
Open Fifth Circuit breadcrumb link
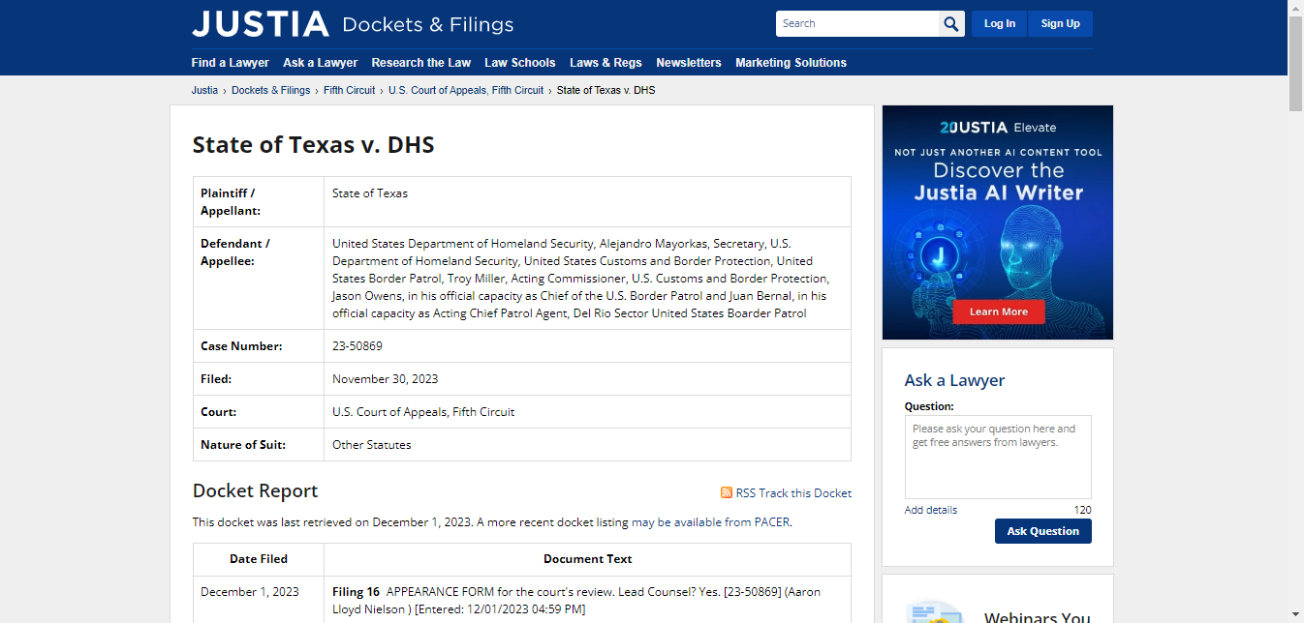(349, 90)
